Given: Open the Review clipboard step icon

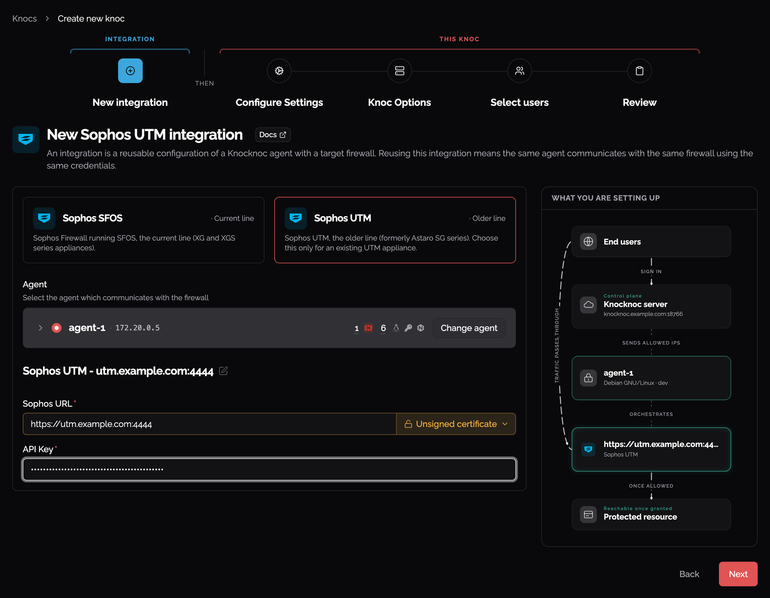Looking at the screenshot, I should click(639, 71).
